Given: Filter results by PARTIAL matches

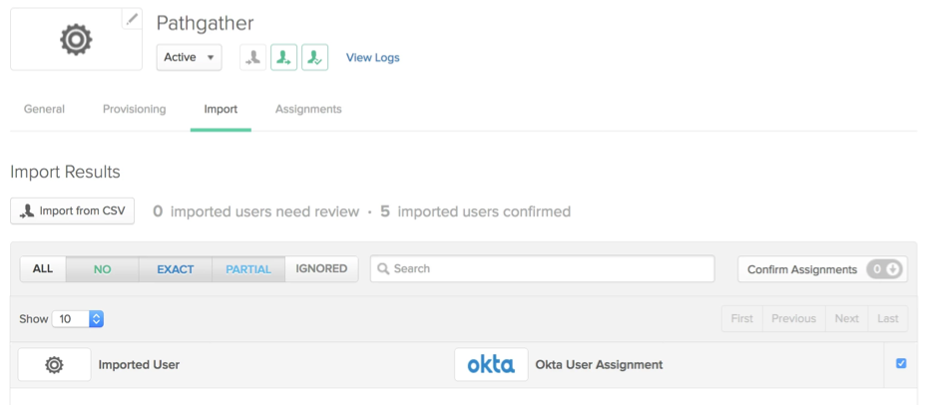Looking at the screenshot, I should point(248,269).
